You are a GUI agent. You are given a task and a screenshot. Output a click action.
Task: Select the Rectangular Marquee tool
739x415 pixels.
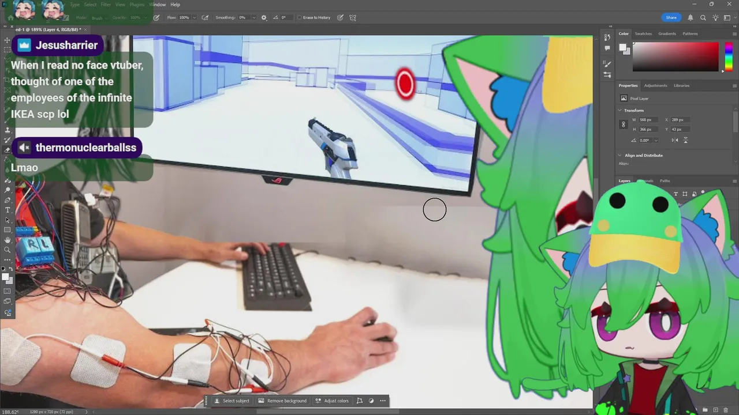click(8, 50)
